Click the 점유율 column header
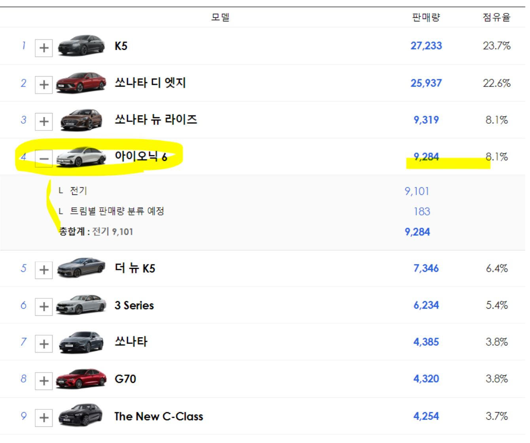Screen dimensions: 530x443 click(496, 17)
